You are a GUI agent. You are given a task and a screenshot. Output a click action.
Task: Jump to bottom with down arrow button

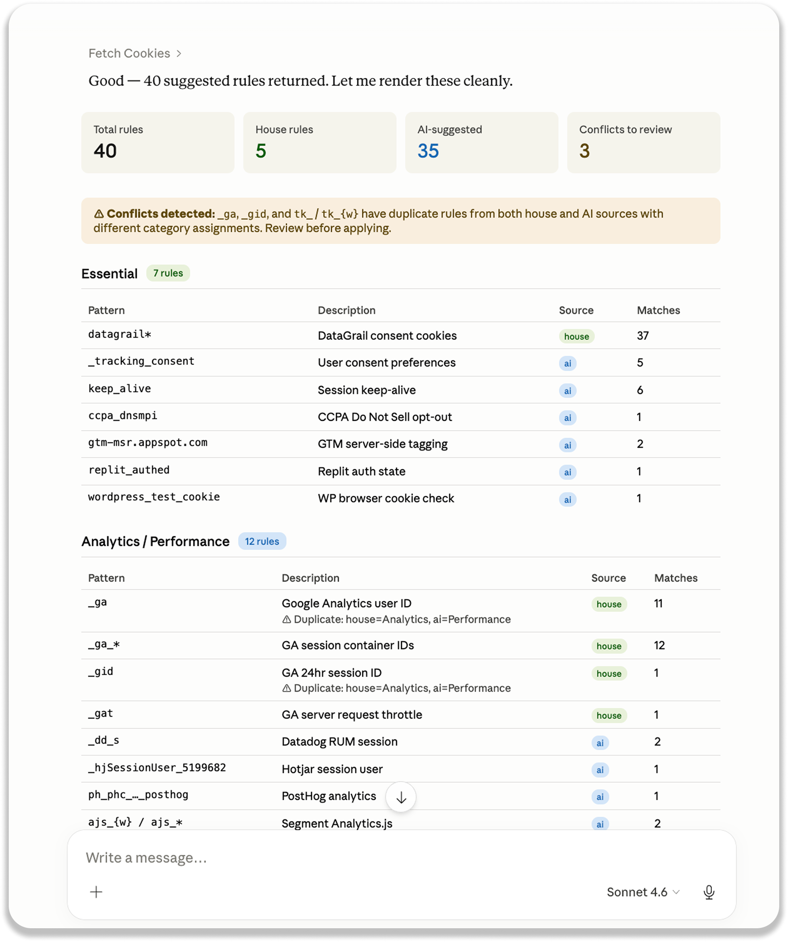tap(401, 797)
